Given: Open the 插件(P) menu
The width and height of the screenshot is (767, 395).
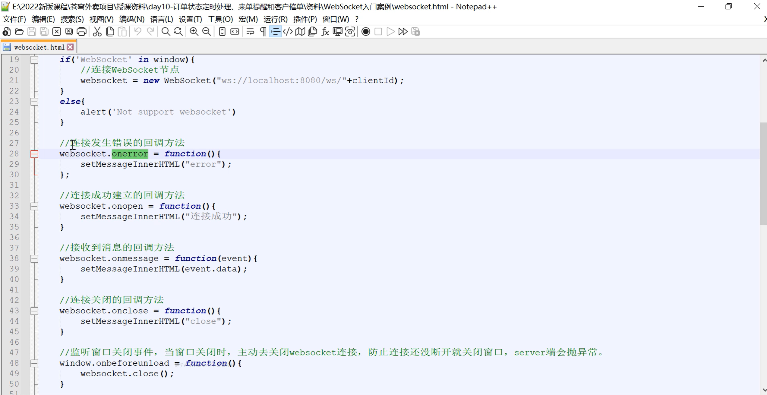Looking at the screenshot, I should [305, 19].
